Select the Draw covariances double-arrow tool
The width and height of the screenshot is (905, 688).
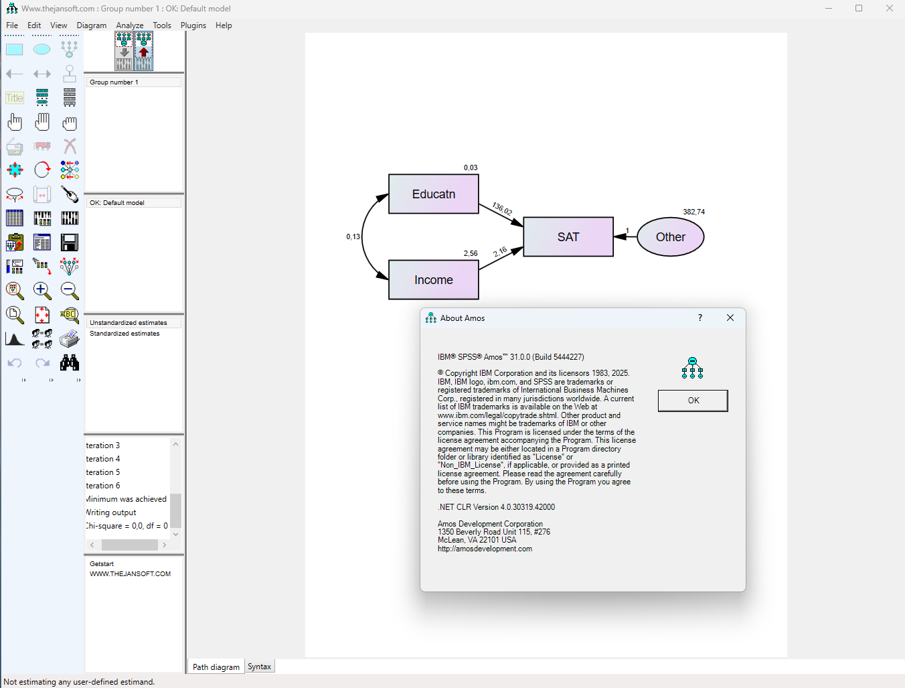point(42,74)
